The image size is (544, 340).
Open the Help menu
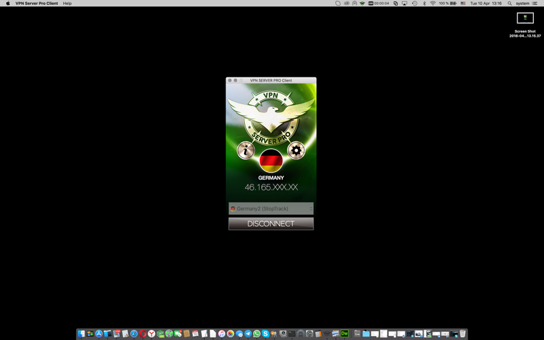tap(67, 3)
